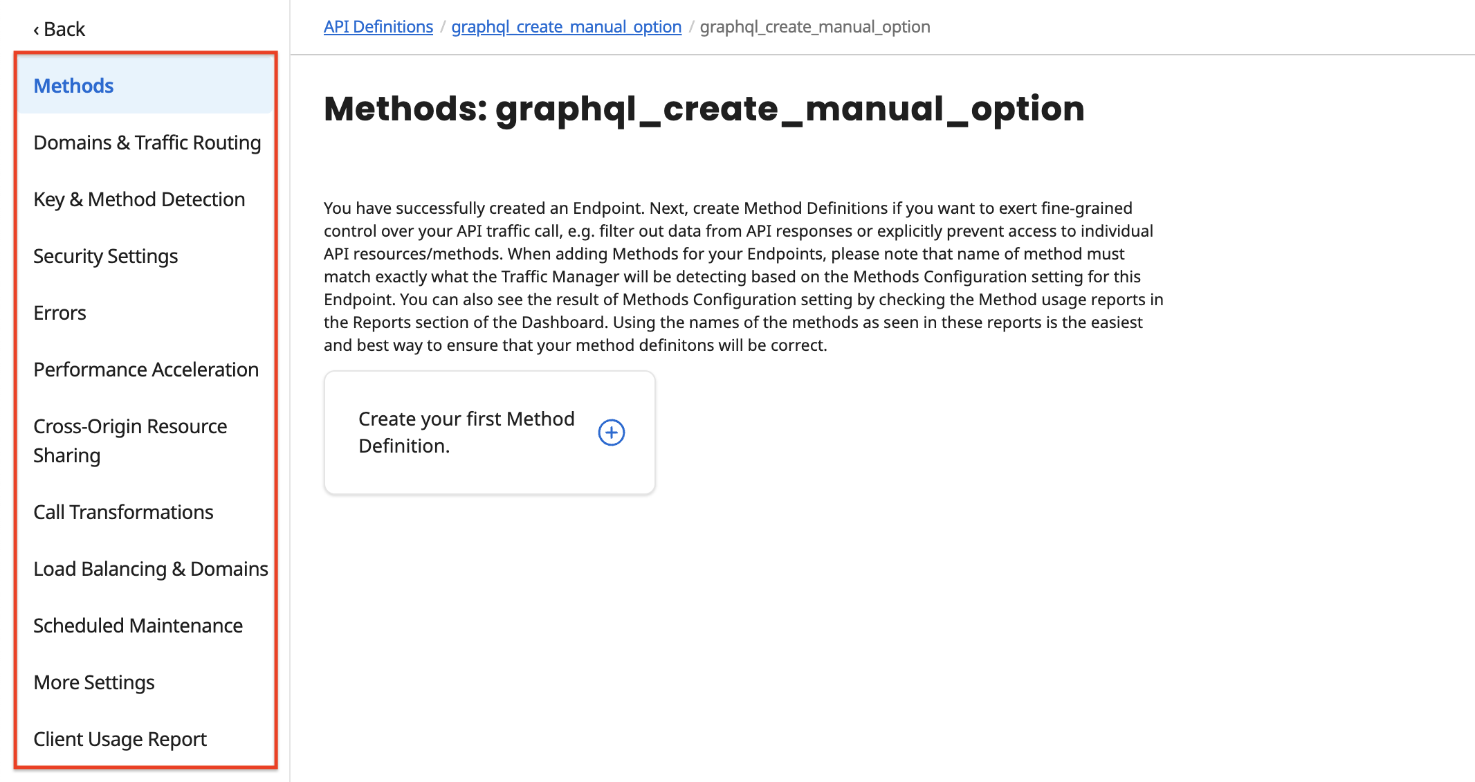Click the current graphql_create_manual_option breadcrumb text
The image size is (1475, 782).
click(x=814, y=27)
